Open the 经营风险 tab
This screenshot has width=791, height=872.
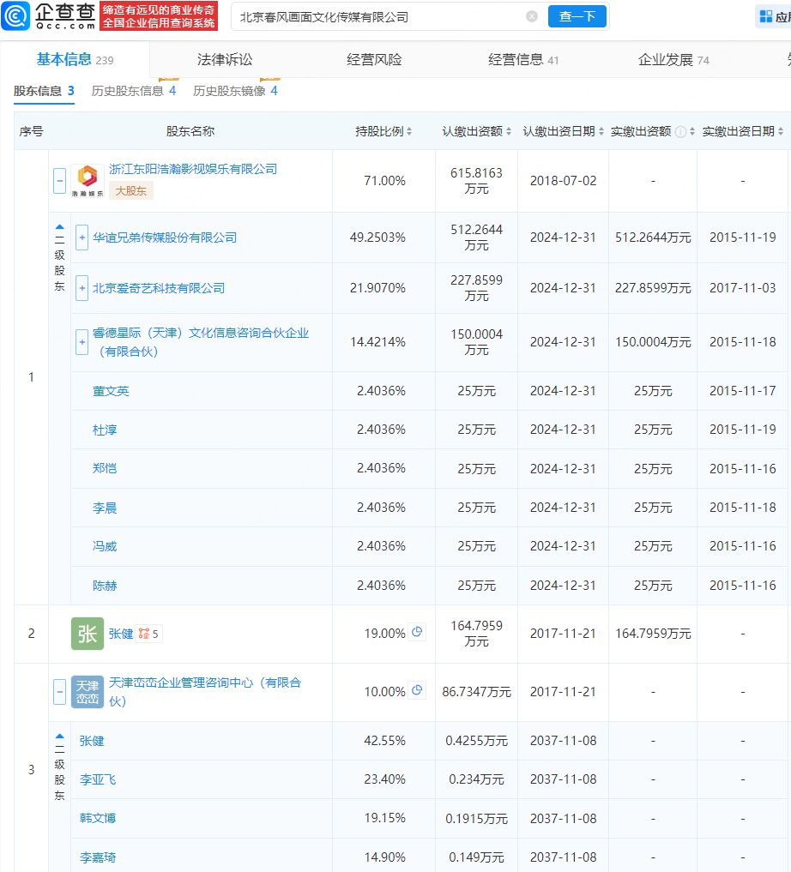click(x=374, y=59)
